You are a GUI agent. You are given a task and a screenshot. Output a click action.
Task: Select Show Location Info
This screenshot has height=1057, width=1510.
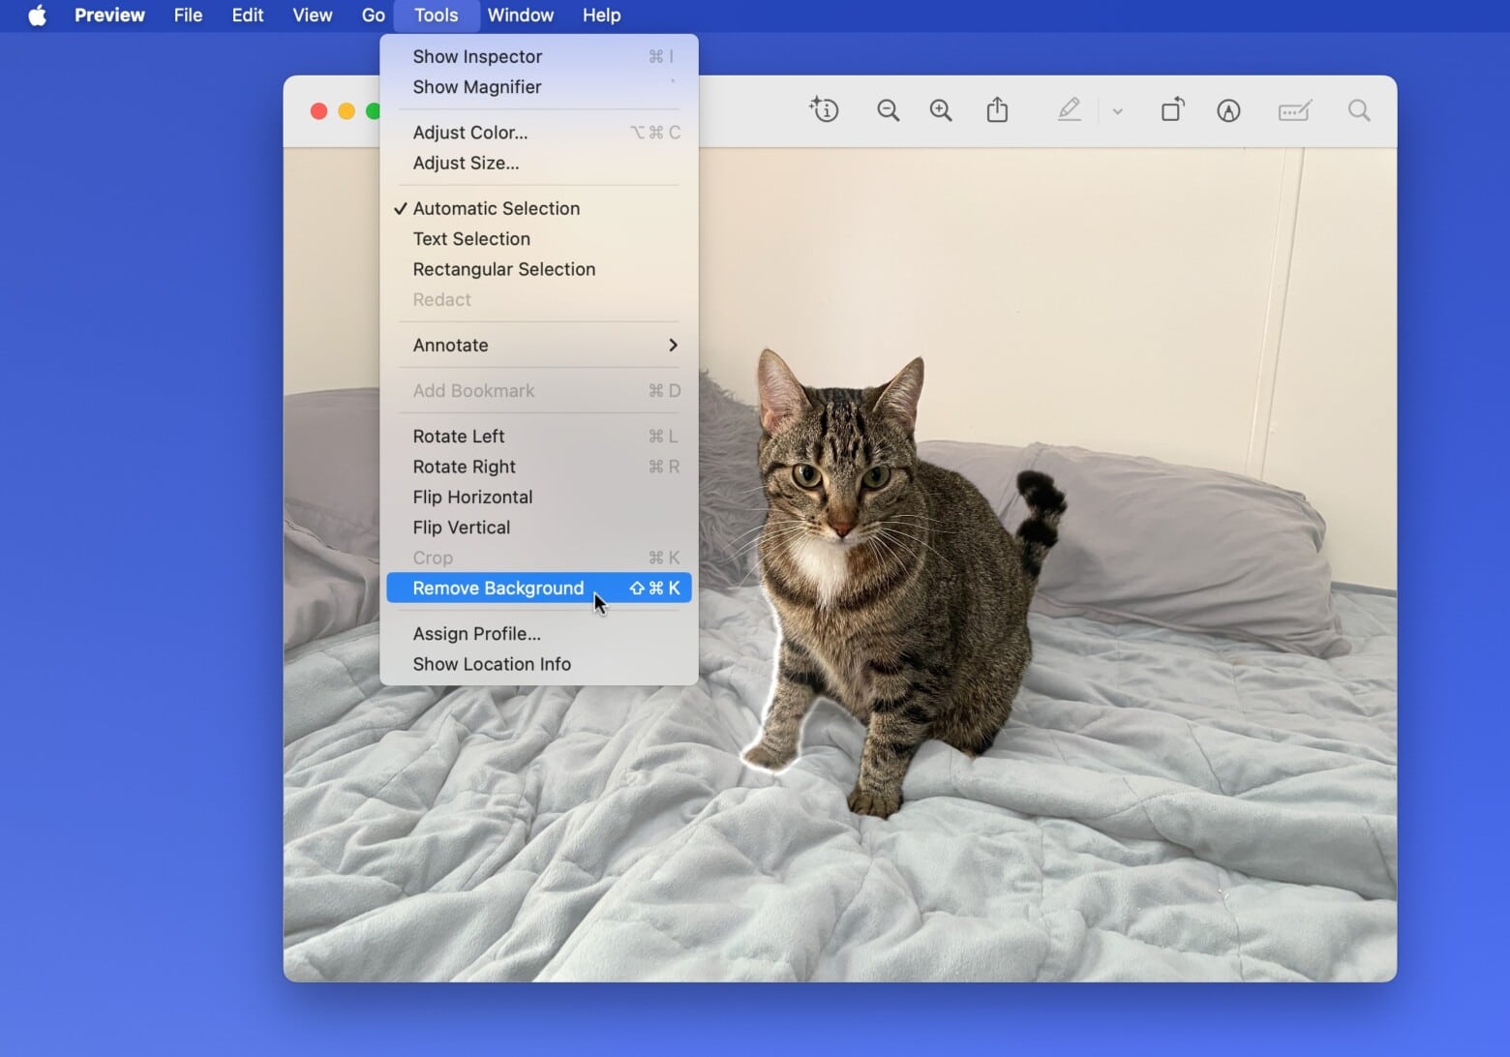[x=492, y=664]
